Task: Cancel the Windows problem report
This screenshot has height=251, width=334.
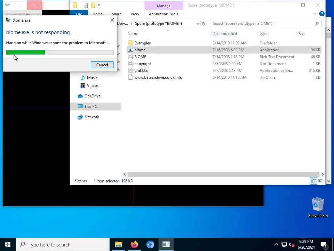Action: pos(102,65)
